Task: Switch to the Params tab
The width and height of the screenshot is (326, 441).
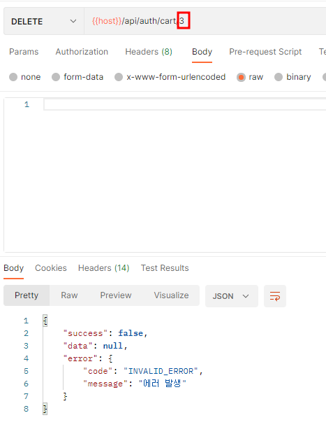Action: pyautogui.click(x=24, y=52)
